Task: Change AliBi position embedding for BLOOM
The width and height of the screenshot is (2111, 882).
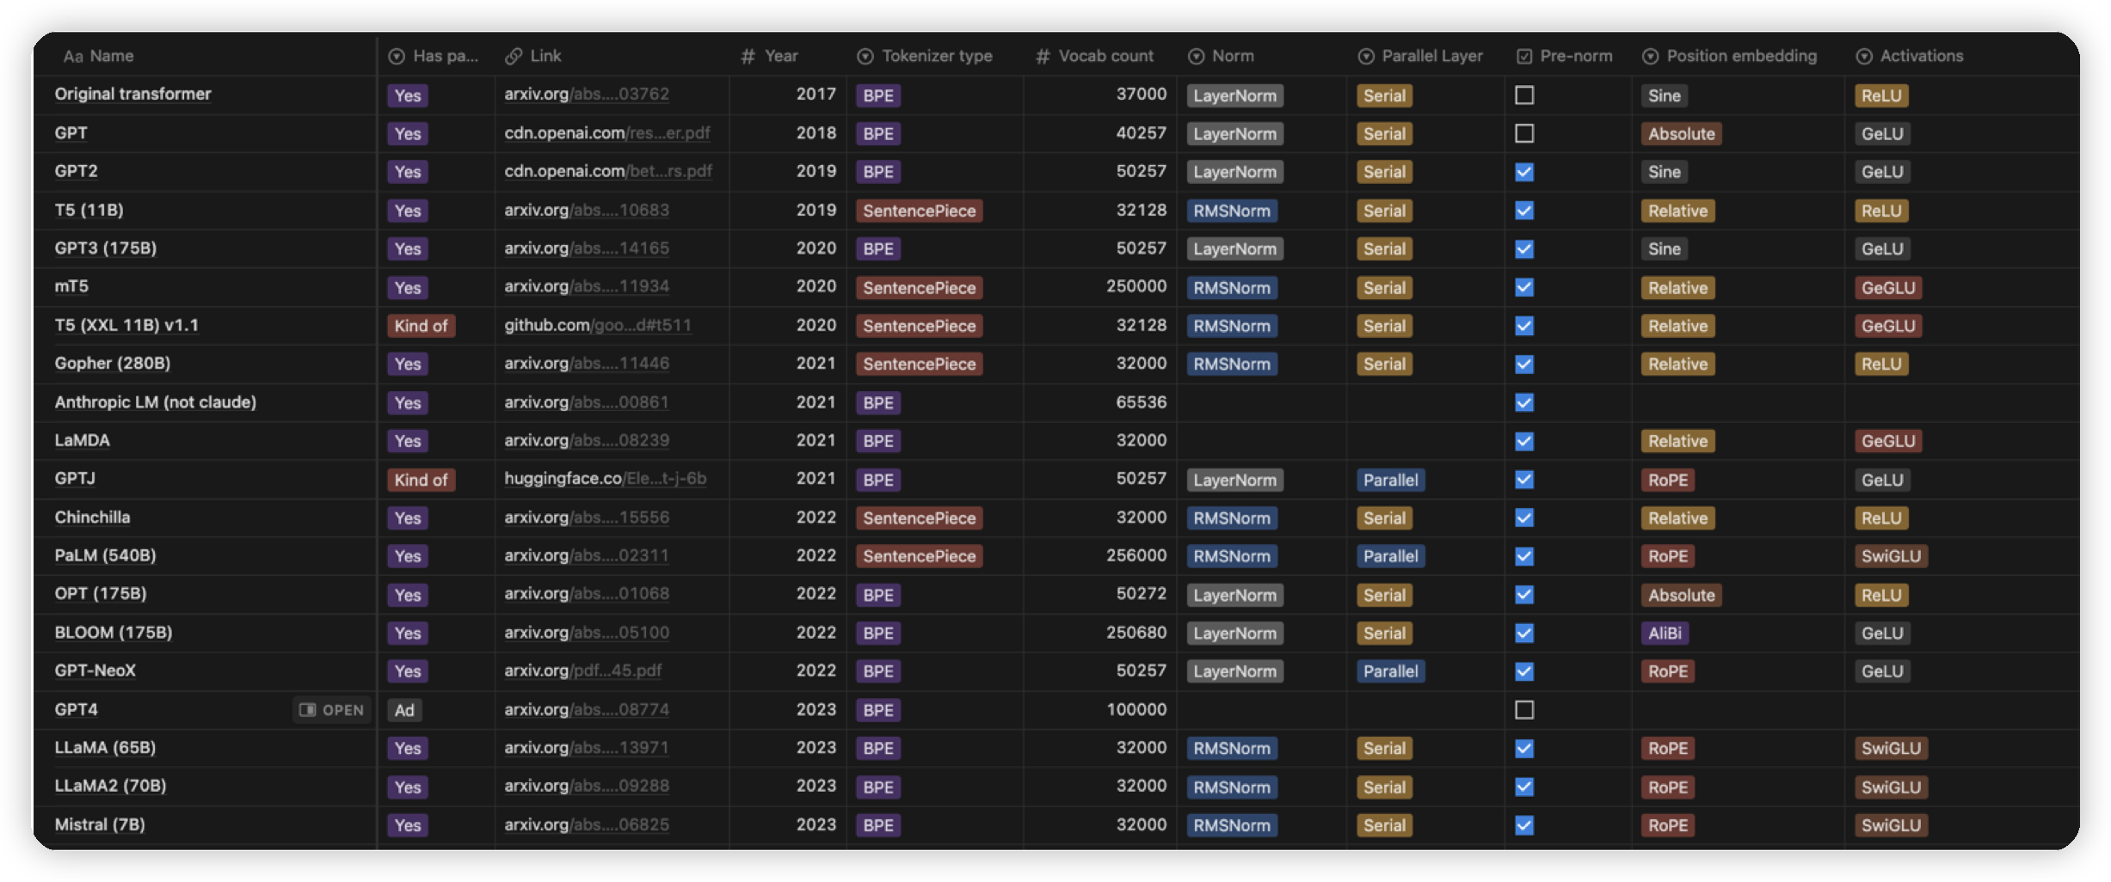Action: (x=1664, y=634)
